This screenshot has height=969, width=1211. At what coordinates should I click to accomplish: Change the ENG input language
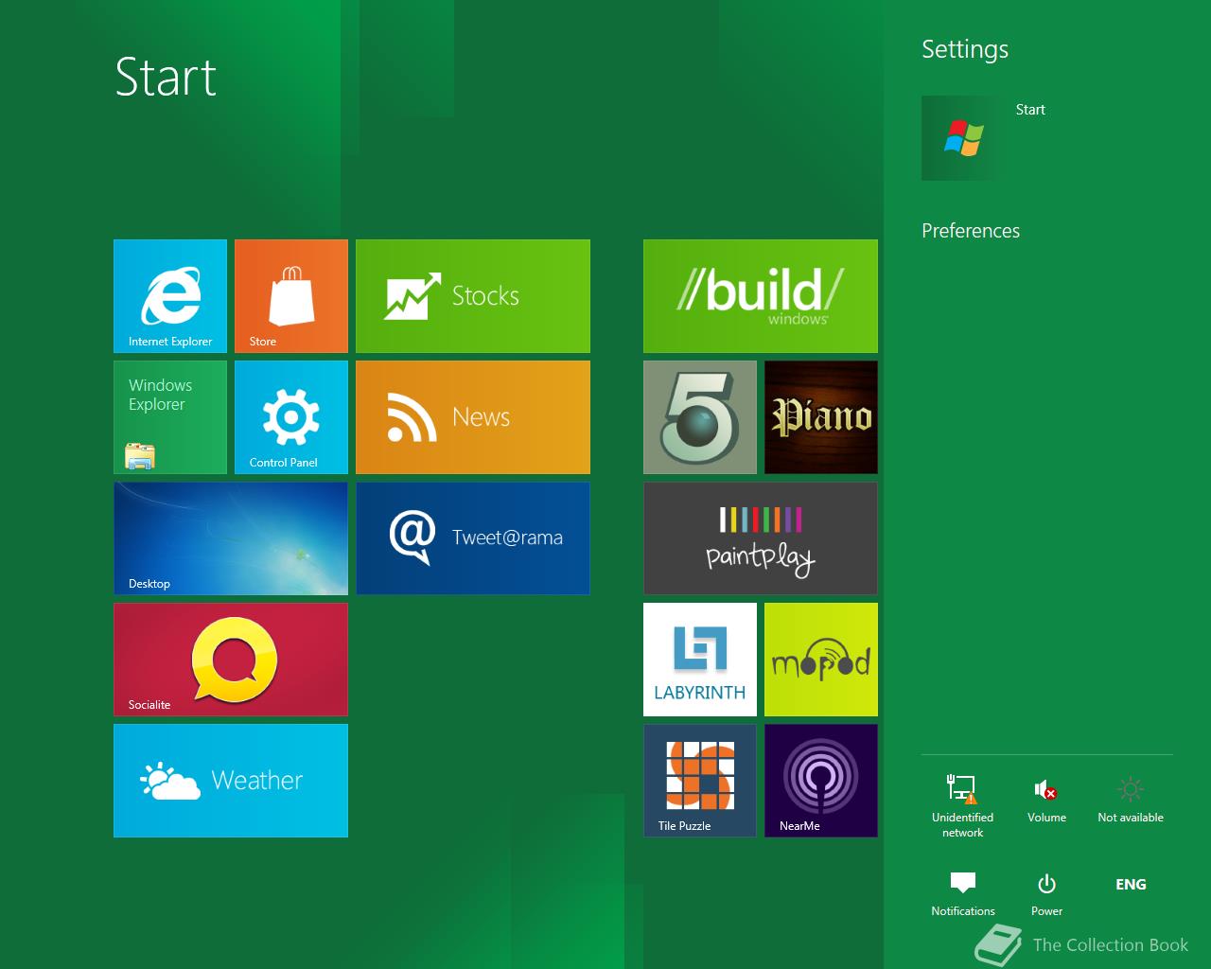point(1131,885)
